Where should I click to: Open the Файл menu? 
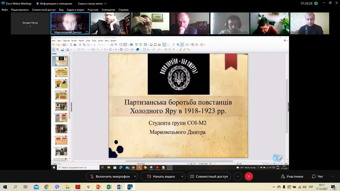tap(5, 10)
